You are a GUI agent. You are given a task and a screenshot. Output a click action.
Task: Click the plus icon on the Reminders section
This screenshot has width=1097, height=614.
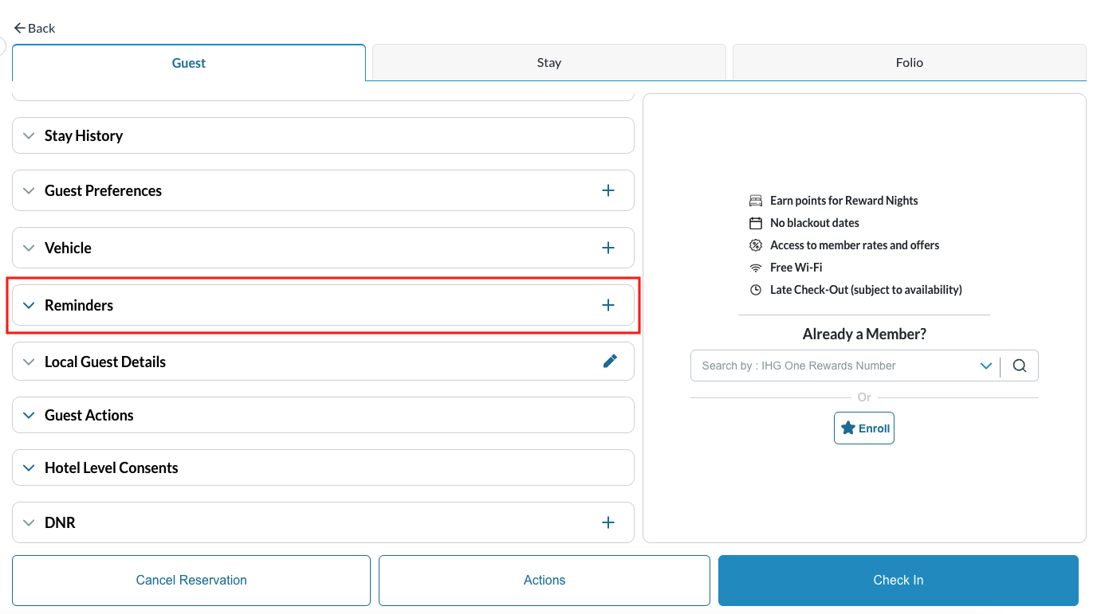pos(608,304)
